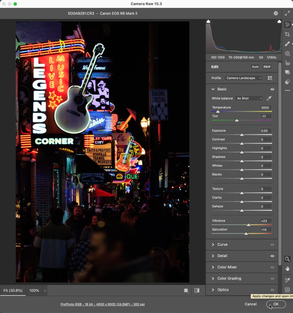
Task: Click the Tint slider handle
Action: [237, 120]
